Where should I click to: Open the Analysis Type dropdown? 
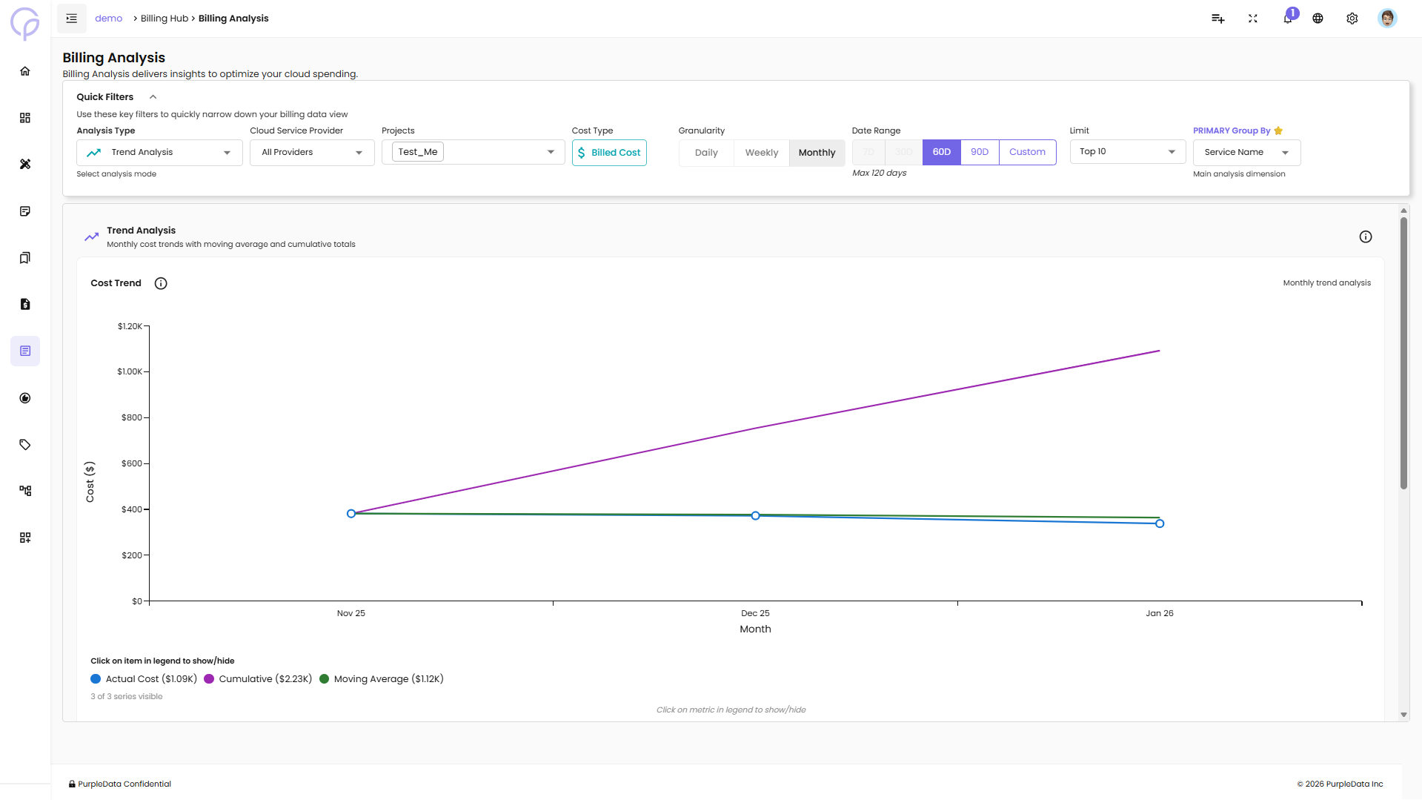[159, 153]
